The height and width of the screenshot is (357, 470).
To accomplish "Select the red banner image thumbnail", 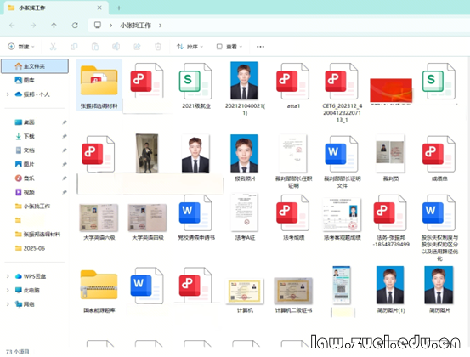I will coord(391,91).
